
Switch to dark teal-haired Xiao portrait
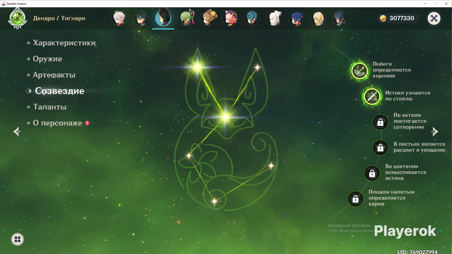pos(141,18)
